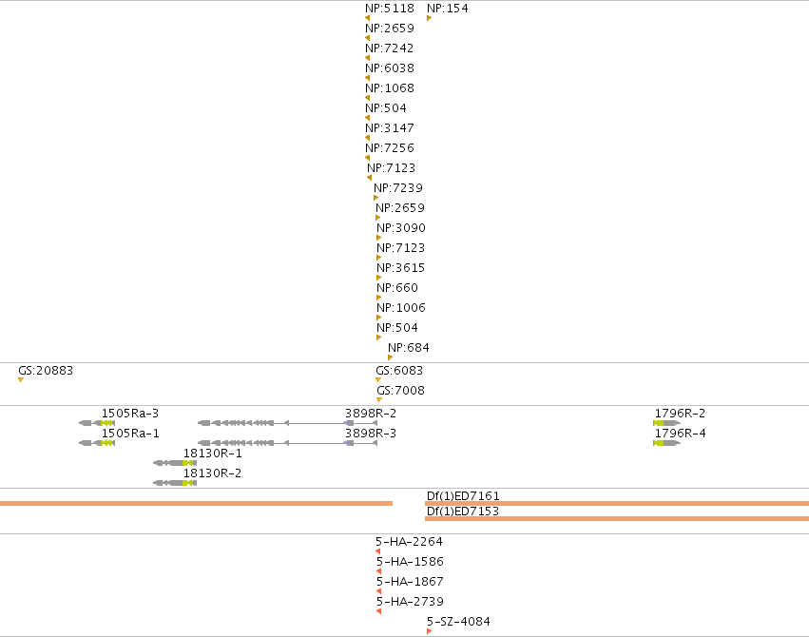The image size is (809, 637).
Task: Open the NP:3615 insertion entry
Action: pos(401,268)
